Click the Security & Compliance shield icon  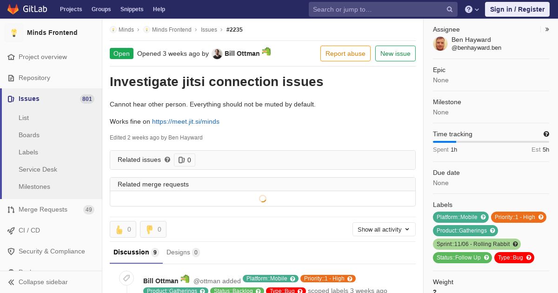tap(12, 251)
